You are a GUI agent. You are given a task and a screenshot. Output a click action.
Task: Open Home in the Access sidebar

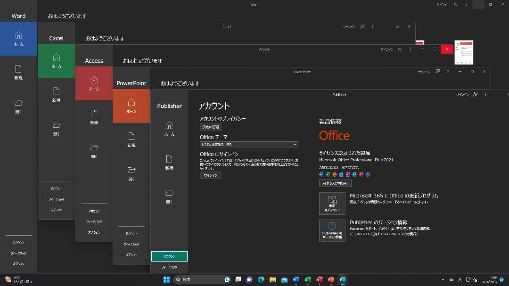coord(94,83)
